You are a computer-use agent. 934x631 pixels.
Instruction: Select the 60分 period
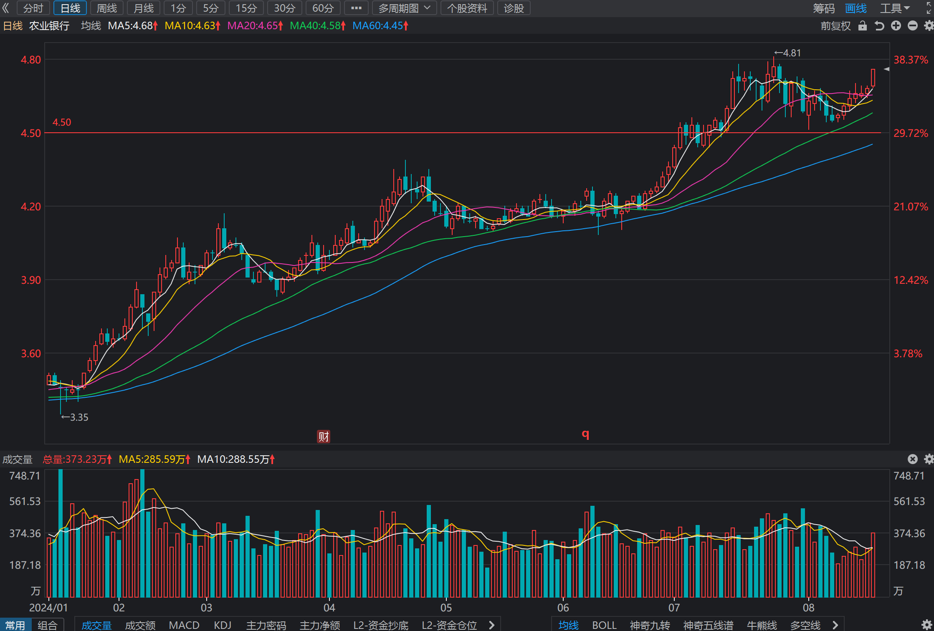click(323, 8)
